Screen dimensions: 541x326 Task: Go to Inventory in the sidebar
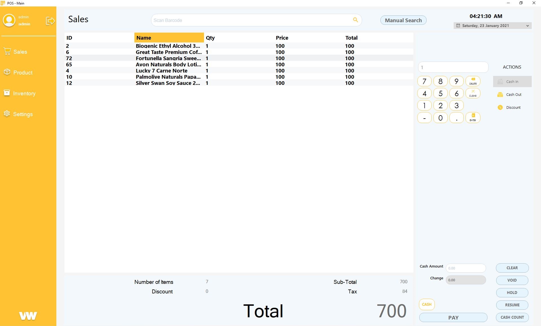tap(24, 93)
